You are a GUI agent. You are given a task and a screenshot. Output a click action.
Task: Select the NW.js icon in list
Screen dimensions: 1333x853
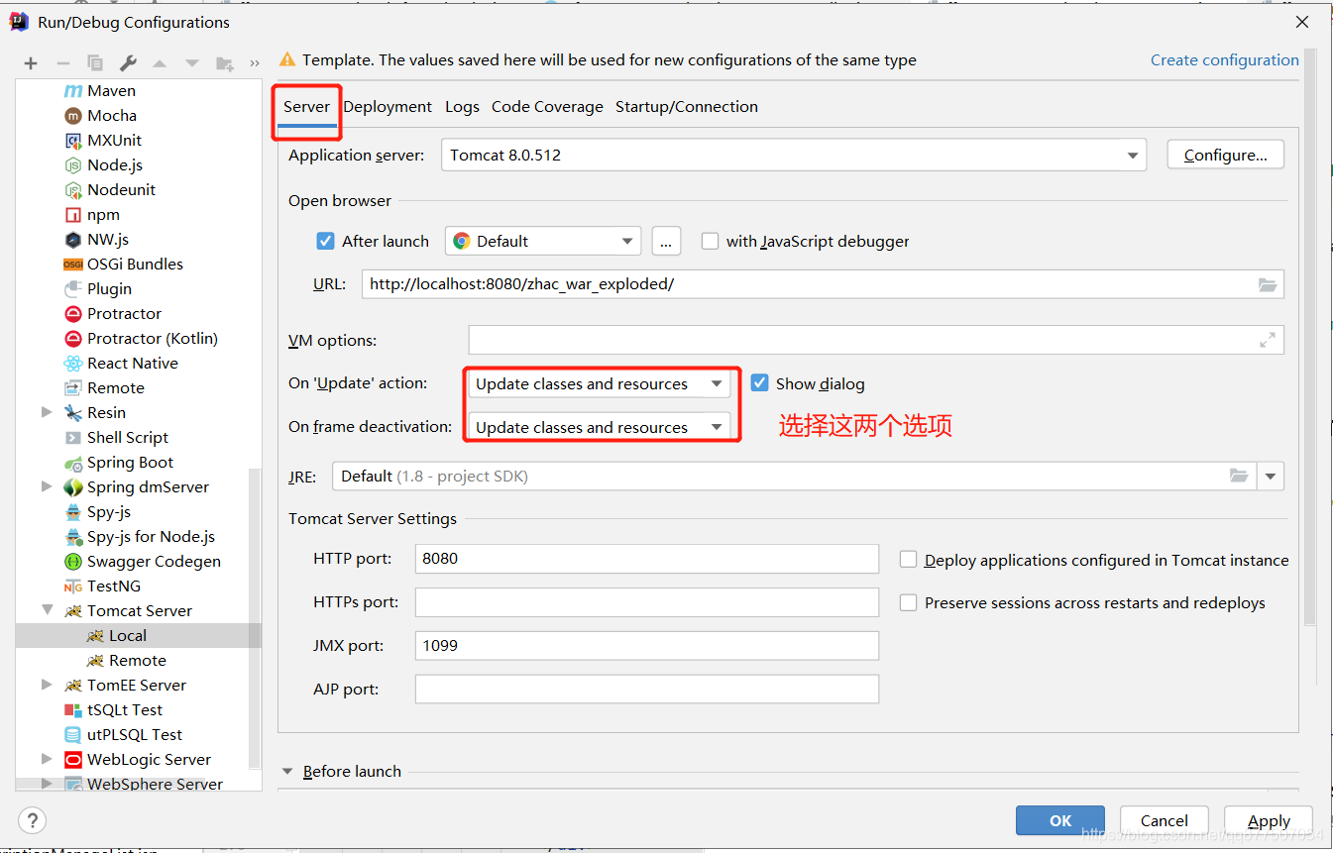(x=73, y=239)
